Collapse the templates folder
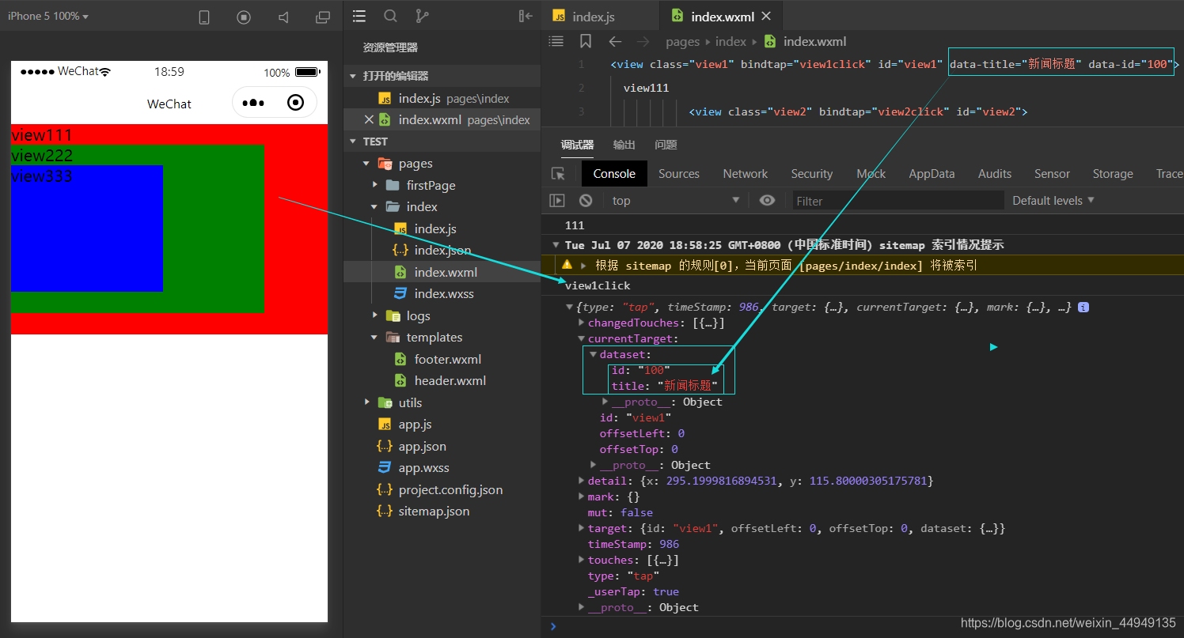1184x638 pixels. click(375, 338)
